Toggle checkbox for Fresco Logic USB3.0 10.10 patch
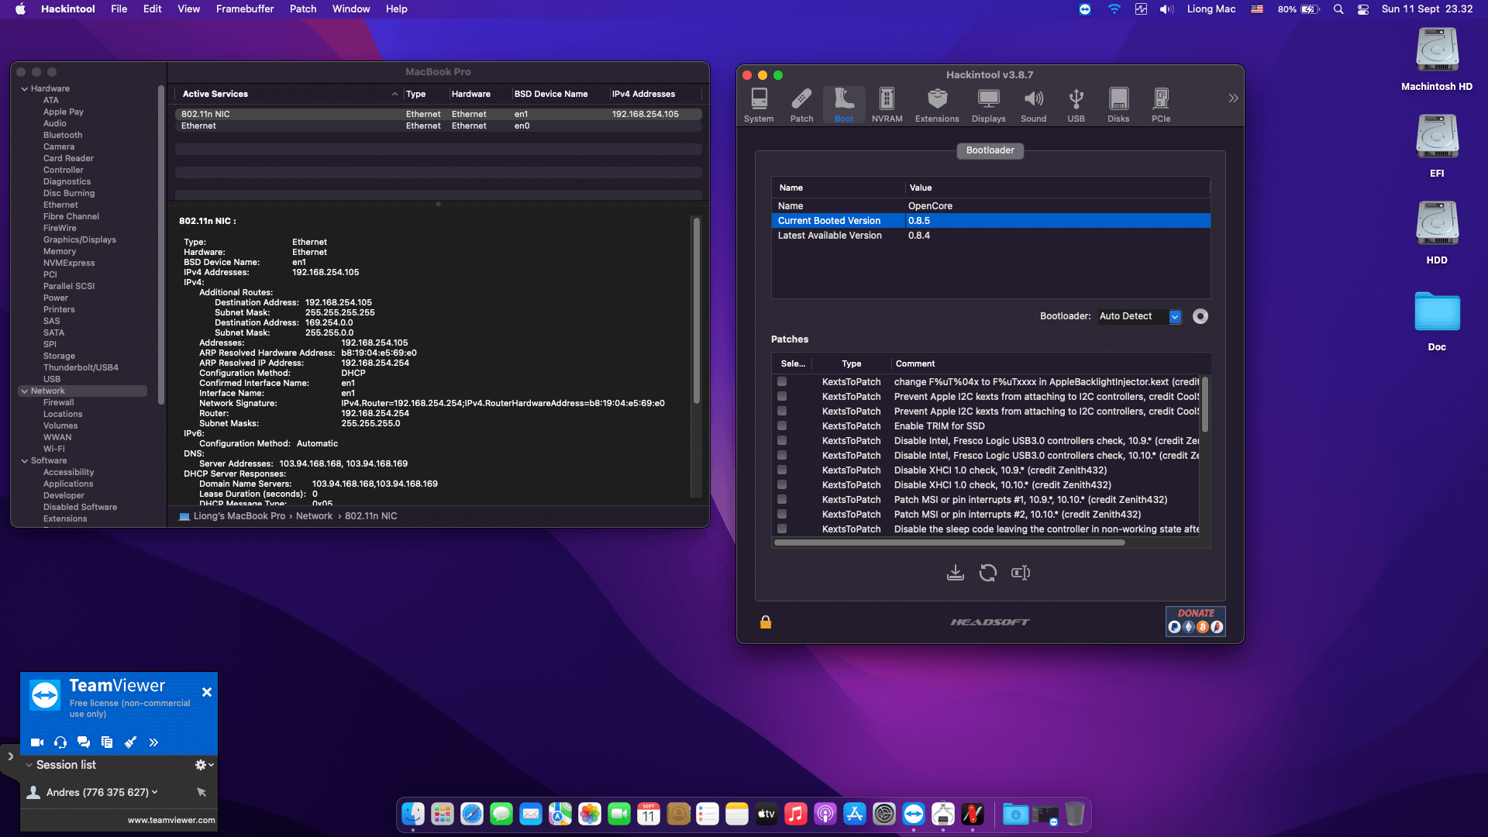The image size is (1488, 837). click(782, 456)
